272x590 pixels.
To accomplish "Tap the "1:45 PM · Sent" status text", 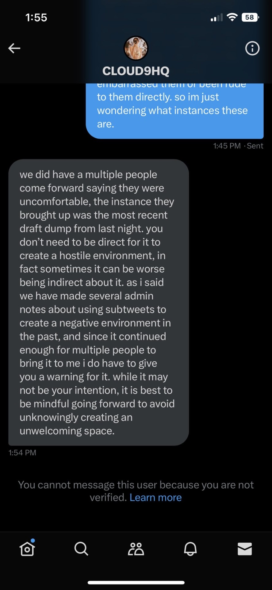I will pyautogui.click(x=238, y=146).
